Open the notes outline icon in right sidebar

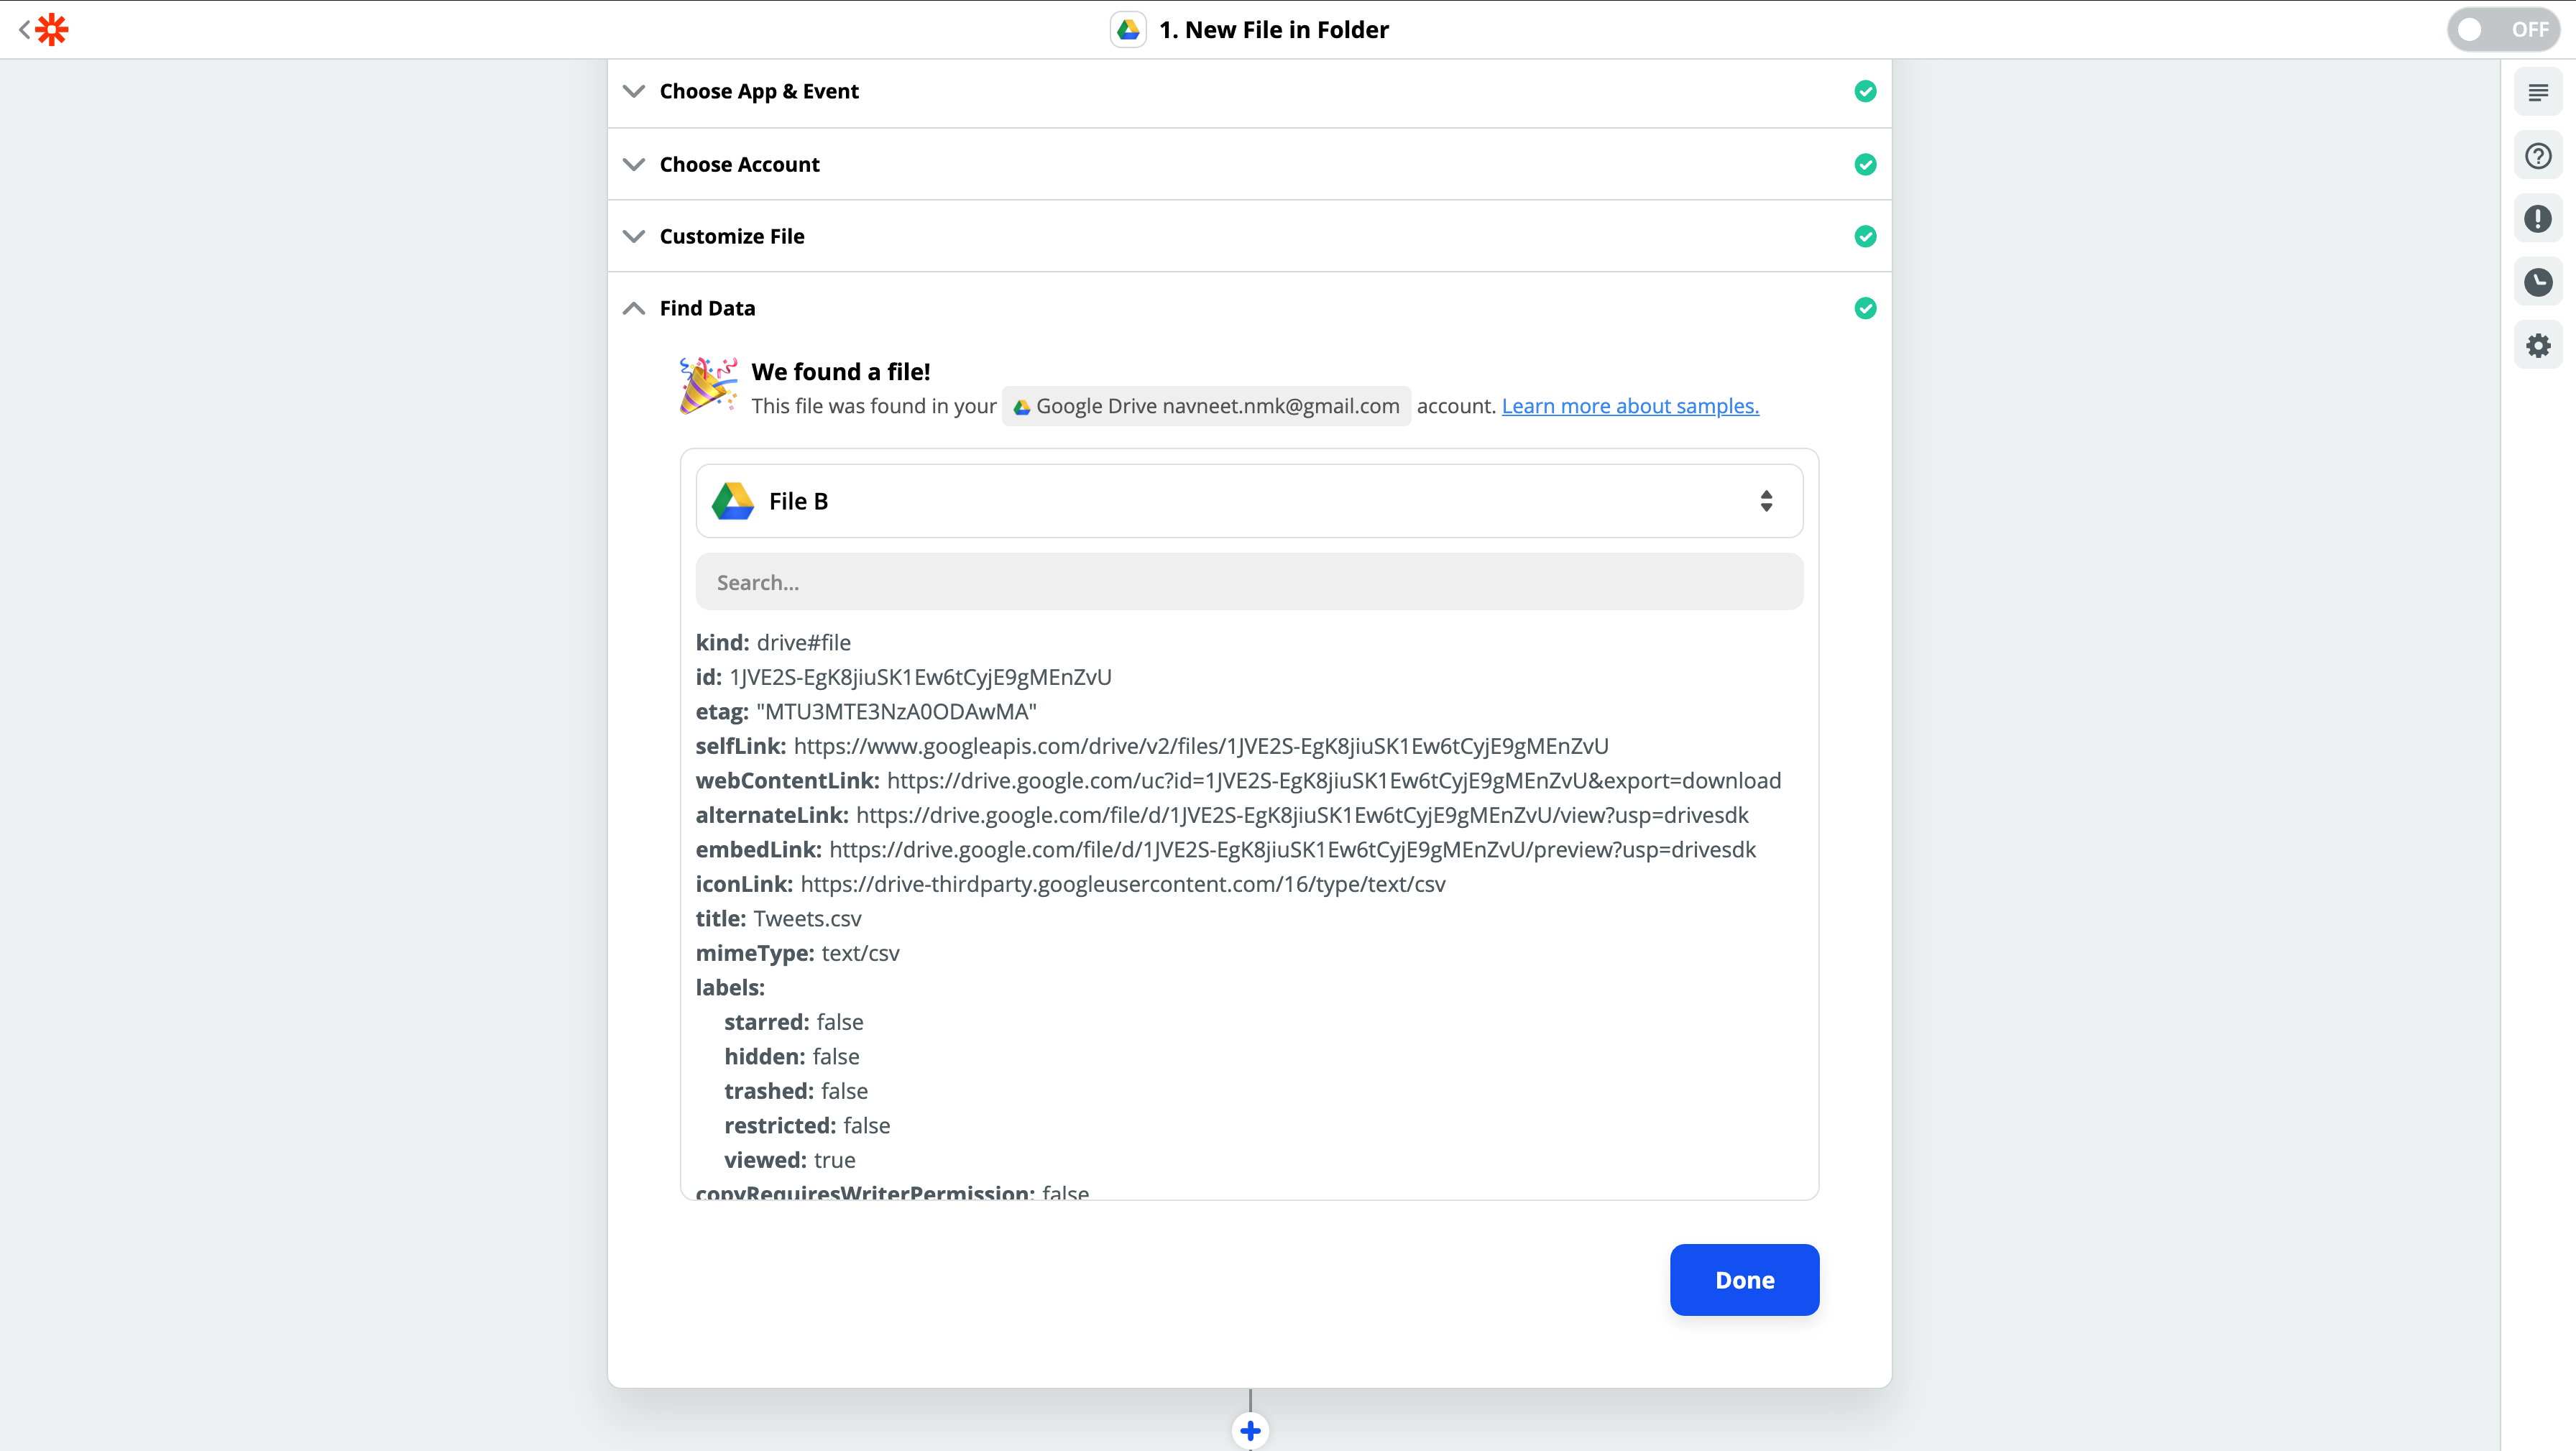[x=2538, y=93]
